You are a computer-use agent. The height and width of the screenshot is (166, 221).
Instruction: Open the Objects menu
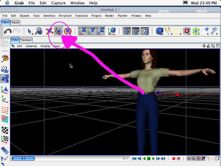click(25, 16)
